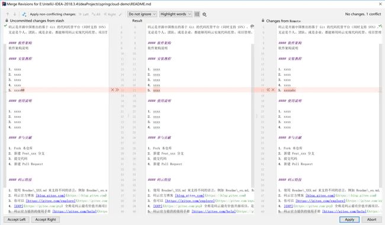Click the IntelliJ icon in title bar
Screen dimensions: 385x225
click(x=4, y=4)
